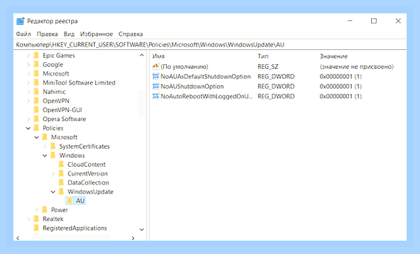Expand the OpenVPN key
420x254 pixels.
28,101
